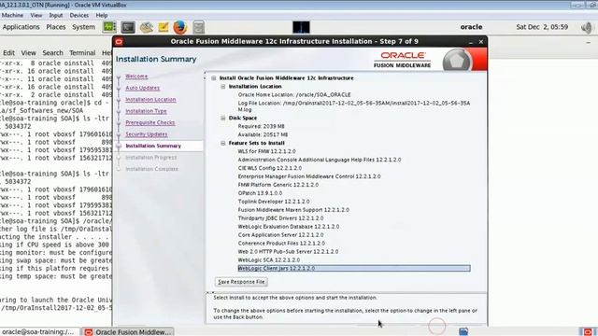Open the terminal window's View menu
598x336 pixels.
coord(28,53)
